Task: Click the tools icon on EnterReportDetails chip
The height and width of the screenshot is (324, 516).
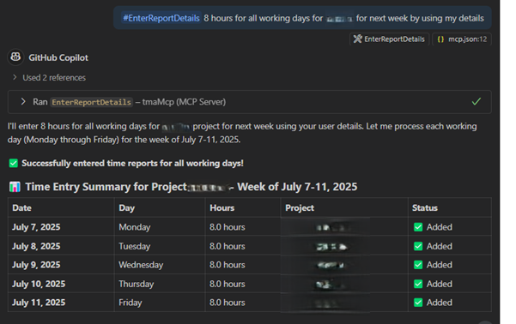Action: tap(357, 39)
